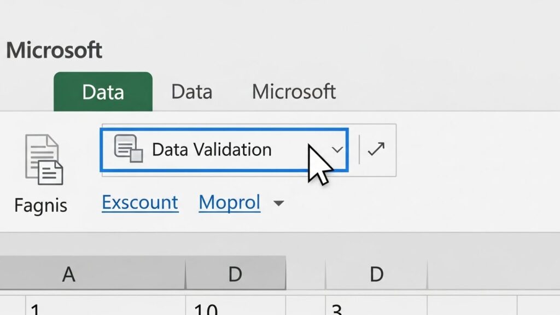Image resolution: width=560 pixels, height=315 pixels.
Task: Click the Fagnis document icon
Action: click(x=44, y=159)
